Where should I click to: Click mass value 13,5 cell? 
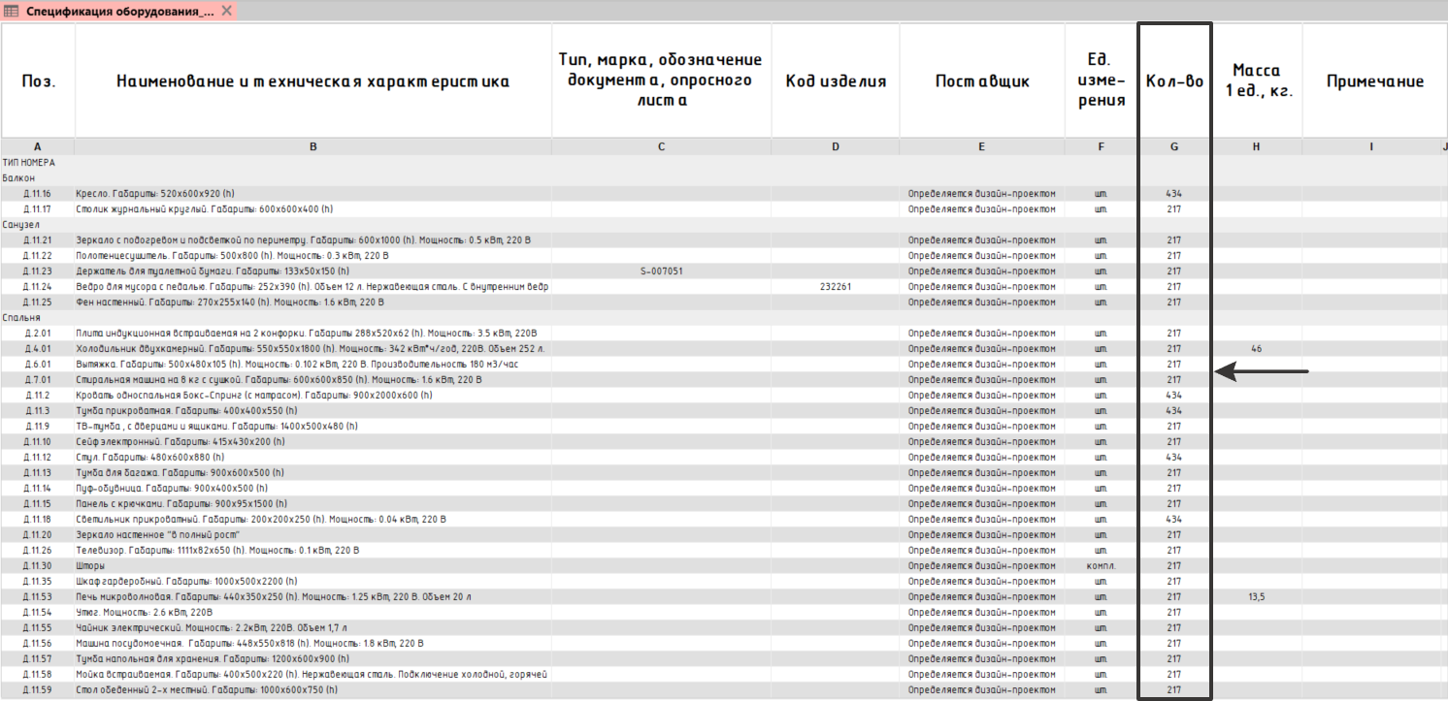tap(1256, 596)
